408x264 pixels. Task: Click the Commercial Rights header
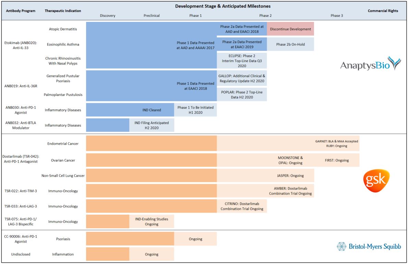383,11
